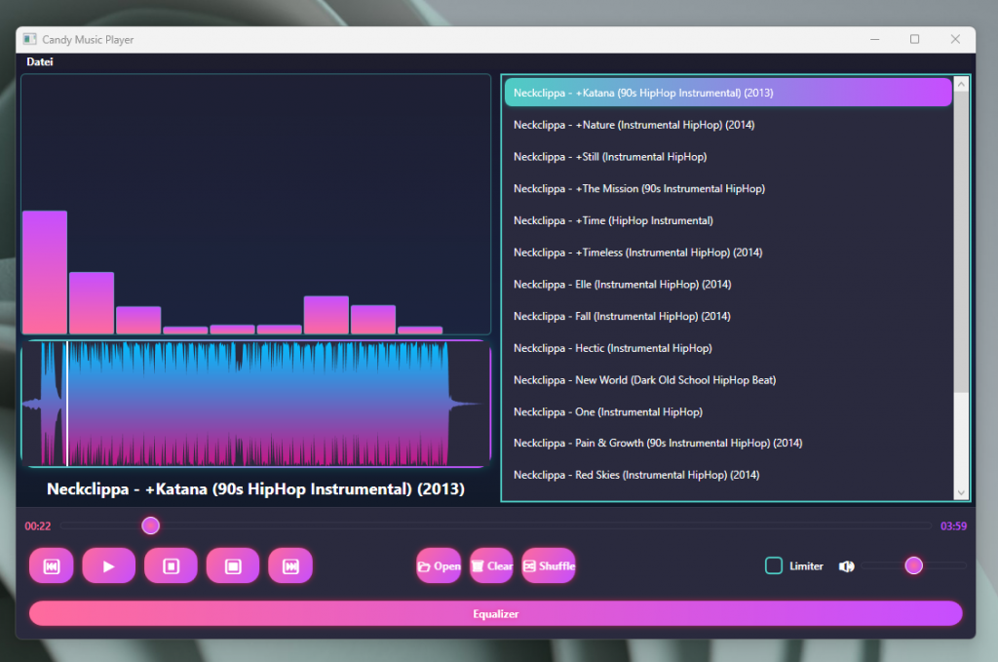This screenshot has height=662, width=998.
Task: Click the playback seek bar handle
Action: (x=150, y=526)
